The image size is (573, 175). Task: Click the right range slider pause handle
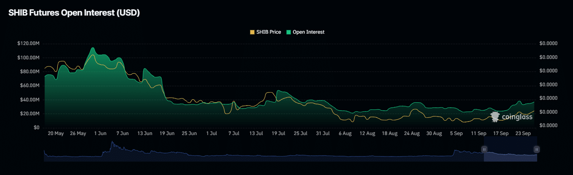click(536, 149)
